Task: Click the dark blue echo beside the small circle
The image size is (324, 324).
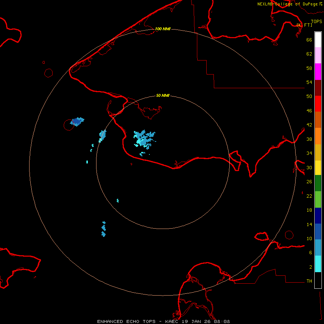Action: 77,122
